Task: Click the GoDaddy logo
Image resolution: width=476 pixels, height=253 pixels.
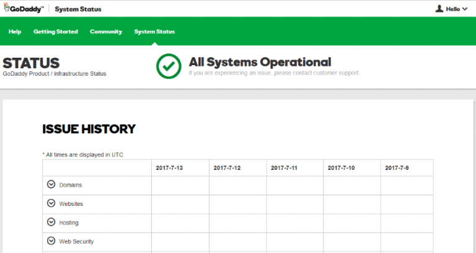Action: (24, 9)
